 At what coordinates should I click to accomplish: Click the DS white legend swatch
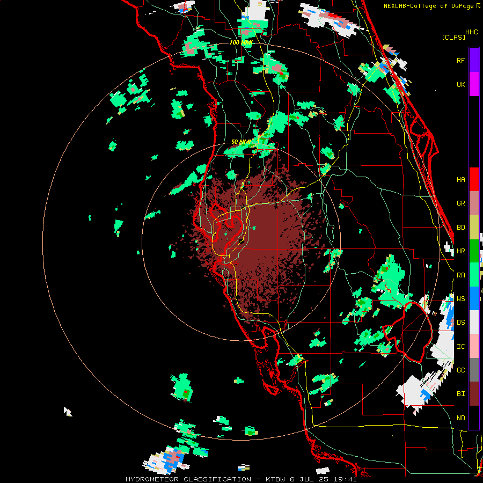pos(474,322)
